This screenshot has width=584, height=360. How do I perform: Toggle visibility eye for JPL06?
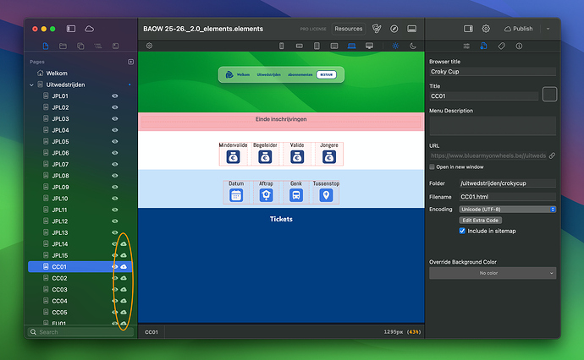[x=115, y=153]
